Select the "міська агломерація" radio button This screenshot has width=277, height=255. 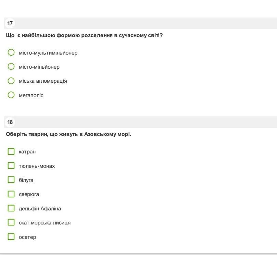(11, 81)
